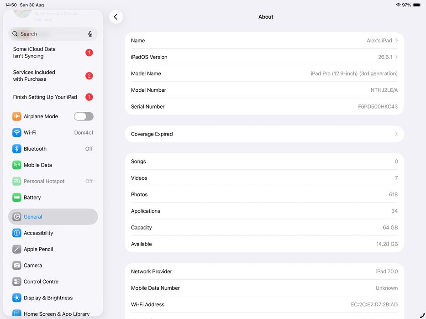
Task: Tap the Mobile Data Number Unknown value
Action: click(x=387, y=288)
